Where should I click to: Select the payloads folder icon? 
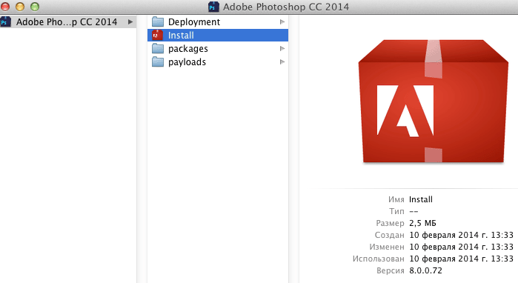click(x=158, y=61)
